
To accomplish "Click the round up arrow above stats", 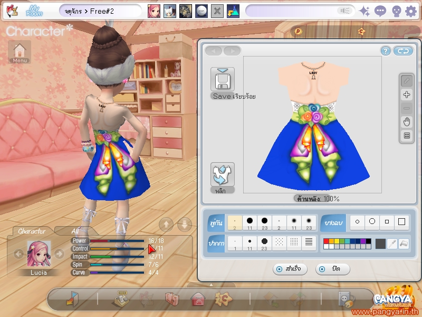I will click(x=166, y=224).
